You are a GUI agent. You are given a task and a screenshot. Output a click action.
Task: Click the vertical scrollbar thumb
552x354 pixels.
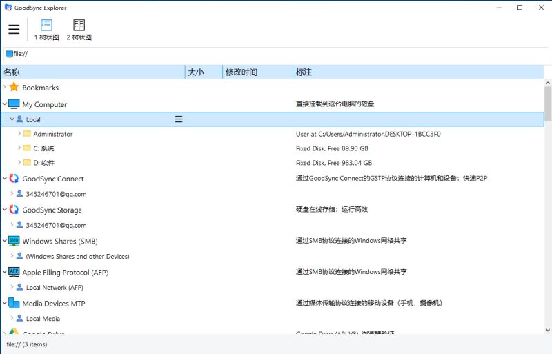coord(548,104)
